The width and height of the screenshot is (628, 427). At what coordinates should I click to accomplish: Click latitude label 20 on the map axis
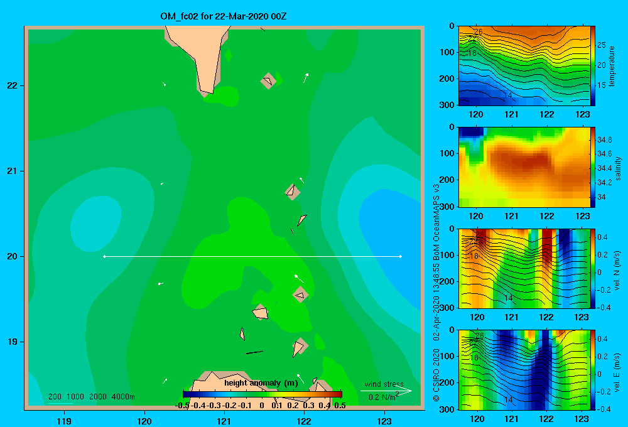(13, 256)
